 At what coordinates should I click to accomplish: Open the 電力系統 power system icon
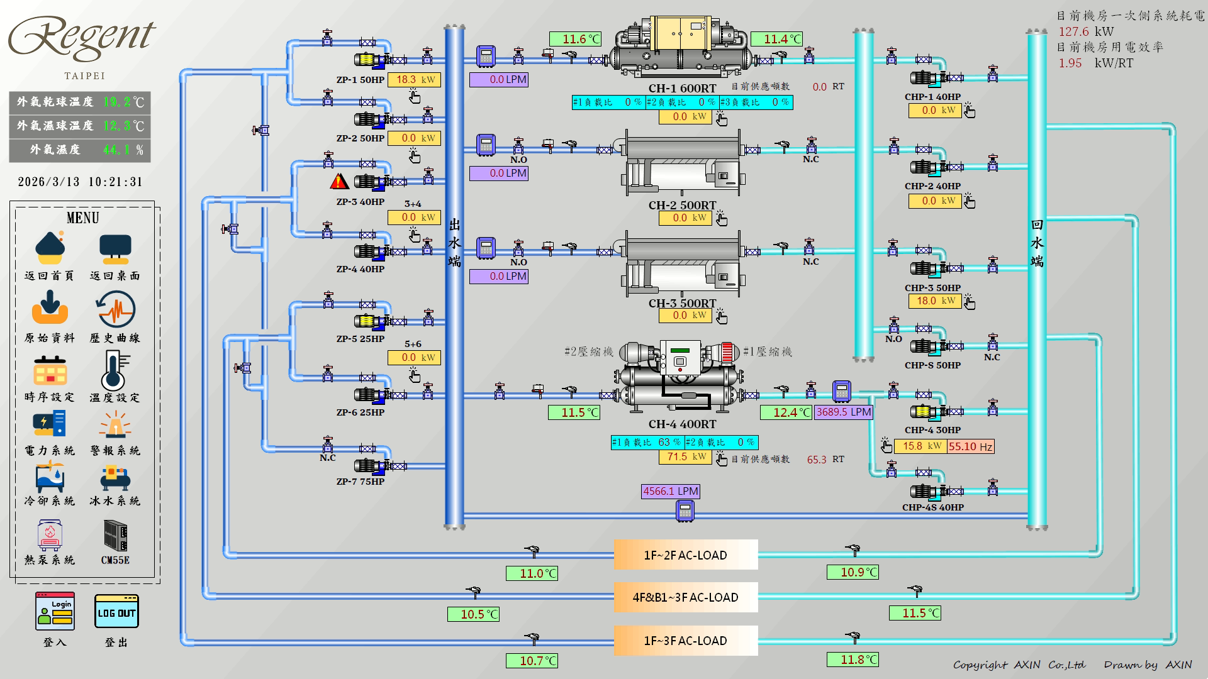point(50,424)
